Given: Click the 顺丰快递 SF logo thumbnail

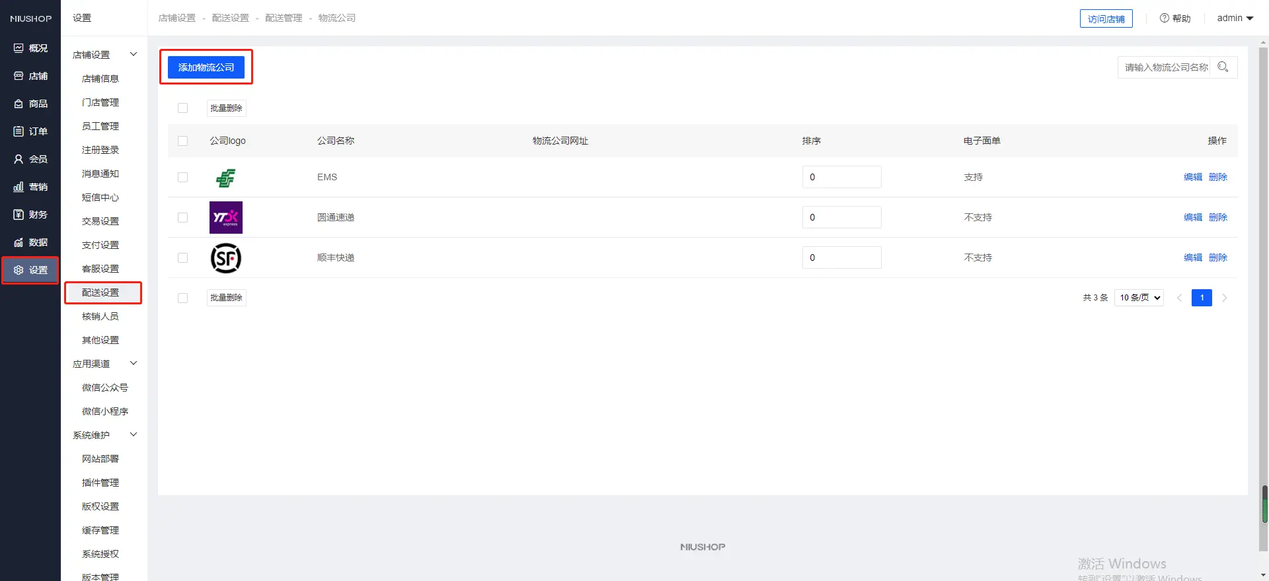Looking at the screenshot, I should click(x=226, y=258).
